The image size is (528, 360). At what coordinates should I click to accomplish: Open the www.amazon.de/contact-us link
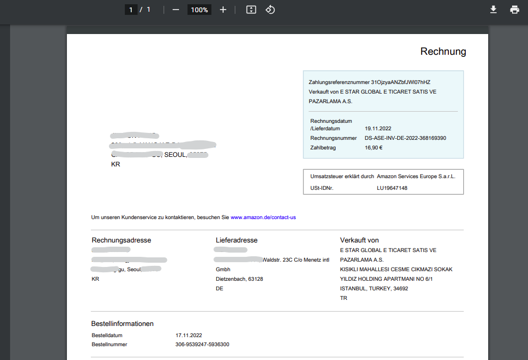coord(263,217)
